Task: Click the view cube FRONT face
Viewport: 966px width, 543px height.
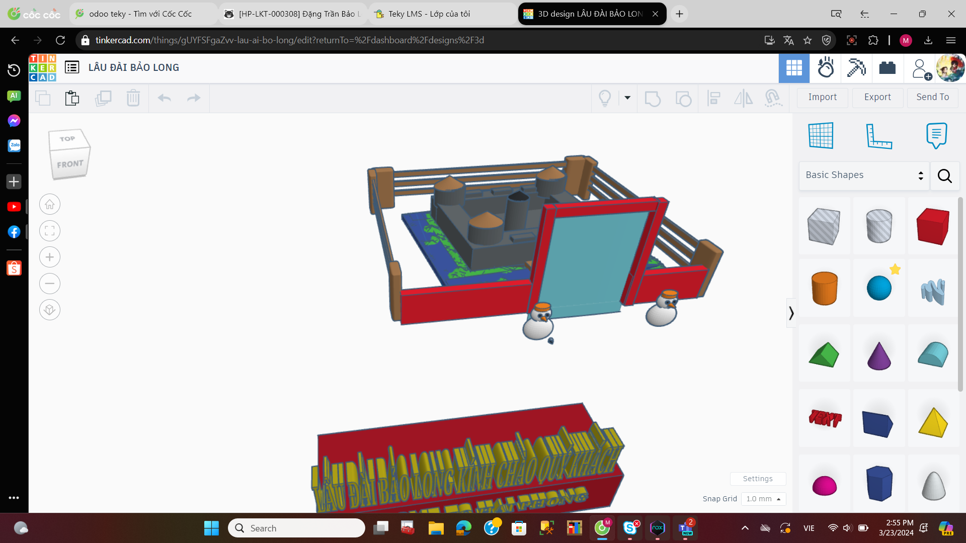Action: pos(70,164)
